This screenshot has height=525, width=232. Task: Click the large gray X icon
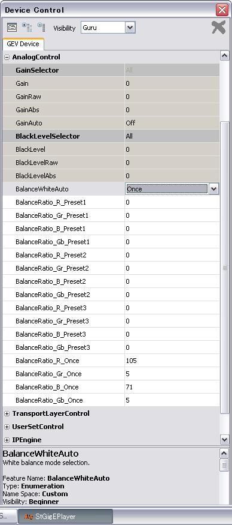point(219,28)
